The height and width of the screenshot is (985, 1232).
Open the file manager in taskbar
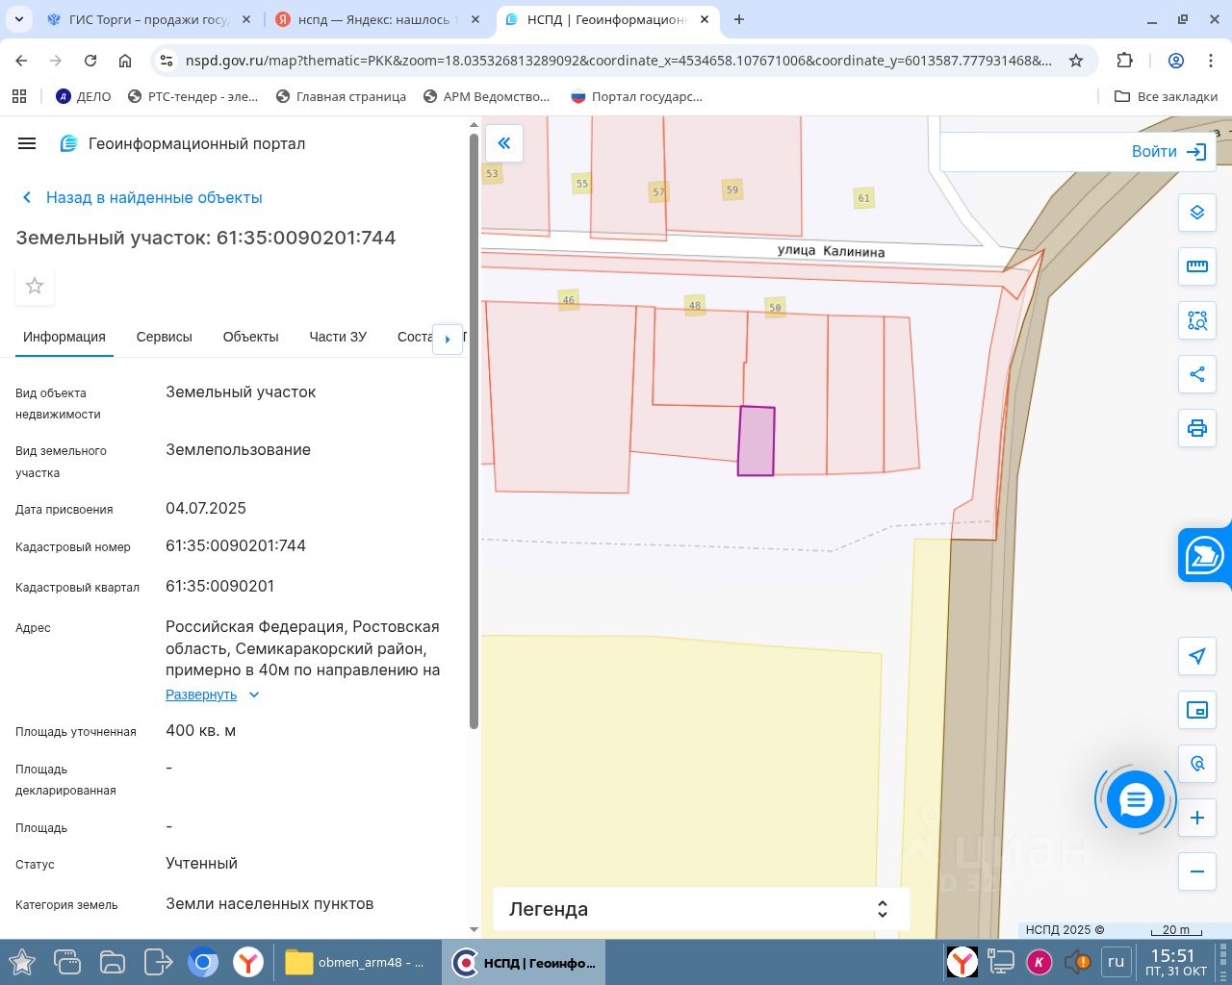pos(113,962)
